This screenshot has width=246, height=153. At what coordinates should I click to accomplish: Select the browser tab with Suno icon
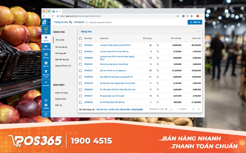pos(57,11)
